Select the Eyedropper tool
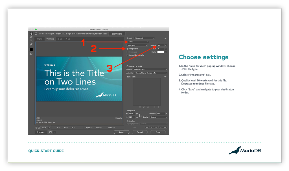Screen dimensions: 289x171 click(31, 45)
